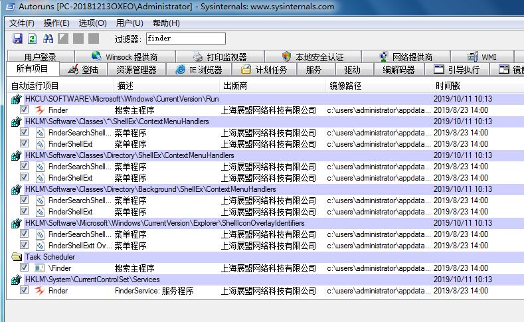
Task: Click the registry icon beside HKCU Run key
Action: click(x=16, y=99)
